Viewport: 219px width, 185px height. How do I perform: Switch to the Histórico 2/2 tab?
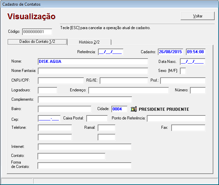tap(89, 42)
